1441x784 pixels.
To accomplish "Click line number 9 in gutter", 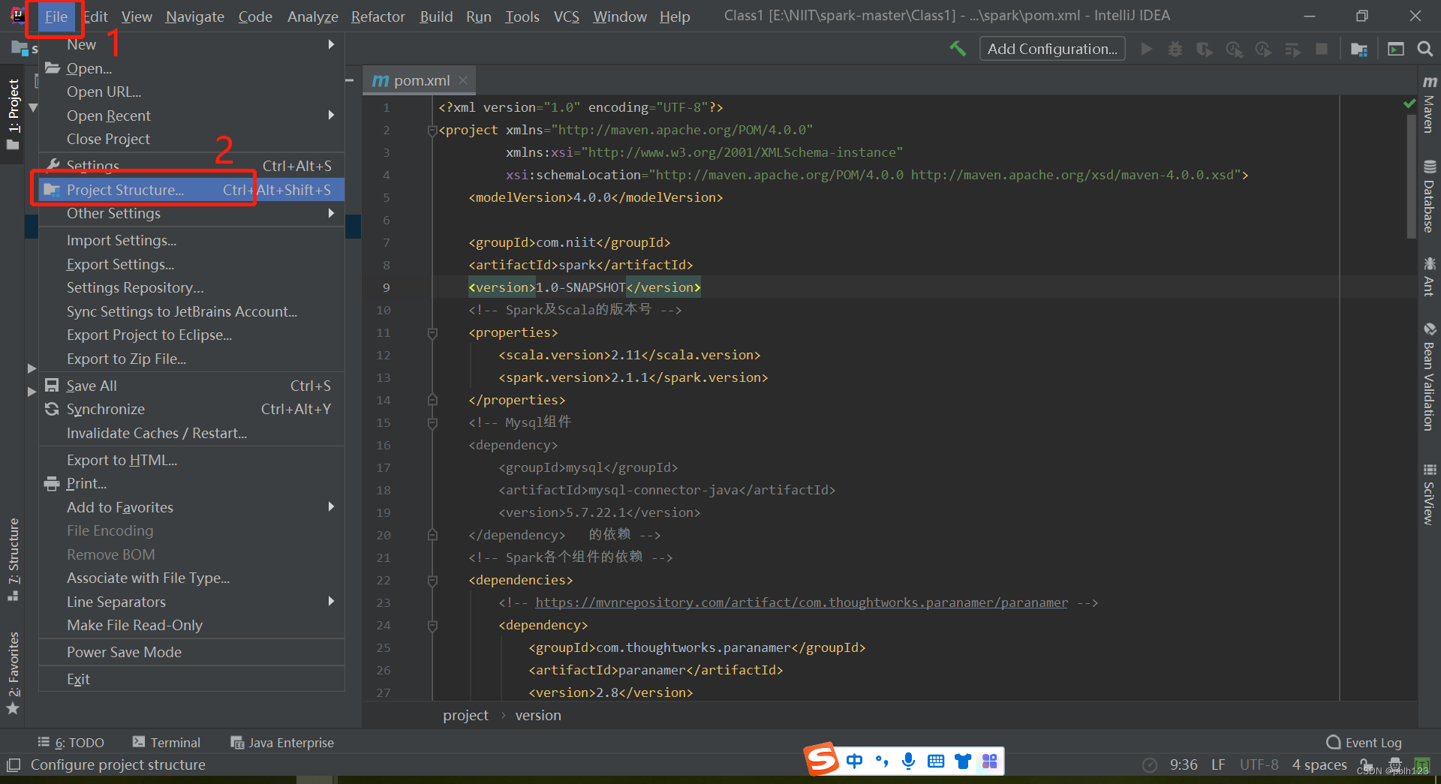I will (386, 287).
